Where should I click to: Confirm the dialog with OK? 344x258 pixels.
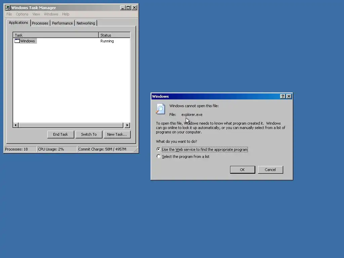point(243,170)
